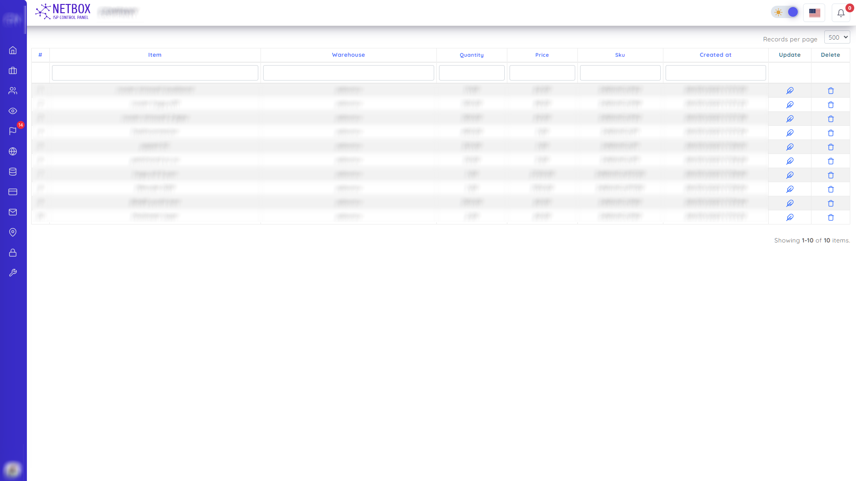
Task: Sort table by Item column header
Action: coord(155,55)
